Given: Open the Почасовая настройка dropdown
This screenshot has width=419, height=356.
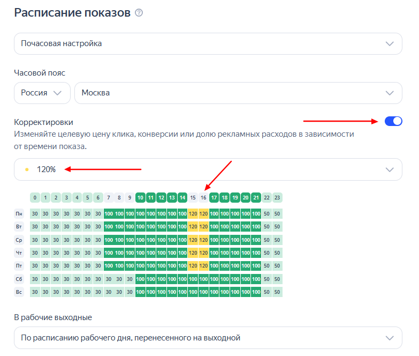Looking at the screenshot, I should click(208, 43).
